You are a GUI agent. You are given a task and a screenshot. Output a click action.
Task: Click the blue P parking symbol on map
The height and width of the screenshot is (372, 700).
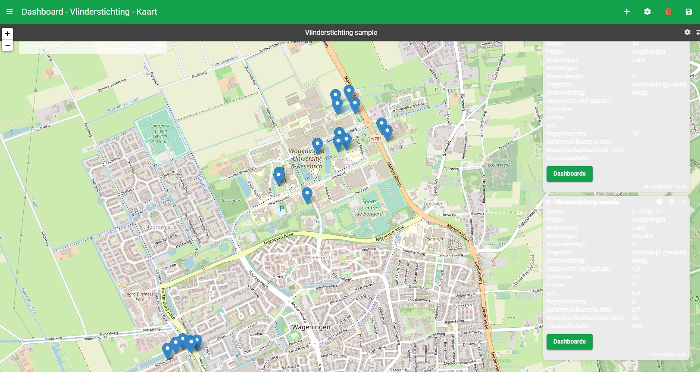click(x=282, y=209)
